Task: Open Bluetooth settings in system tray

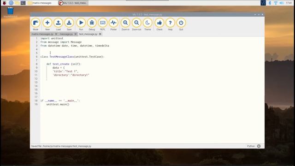Action: pyautogui.click(x=270, y=3)
